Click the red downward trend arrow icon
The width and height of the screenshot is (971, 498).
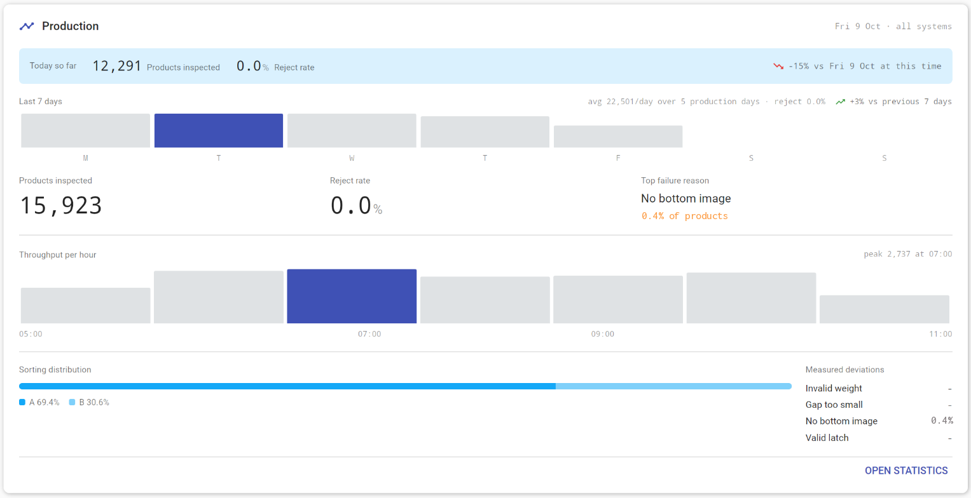coord(778,66)
